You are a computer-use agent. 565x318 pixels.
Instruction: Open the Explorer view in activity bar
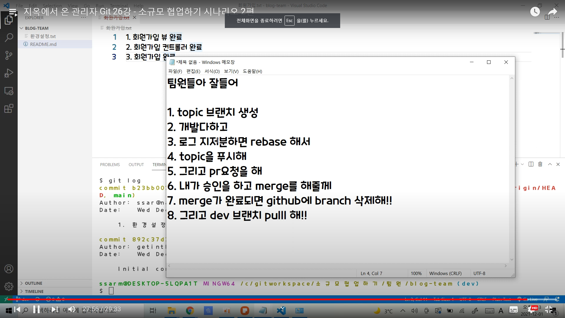point(9,20)
